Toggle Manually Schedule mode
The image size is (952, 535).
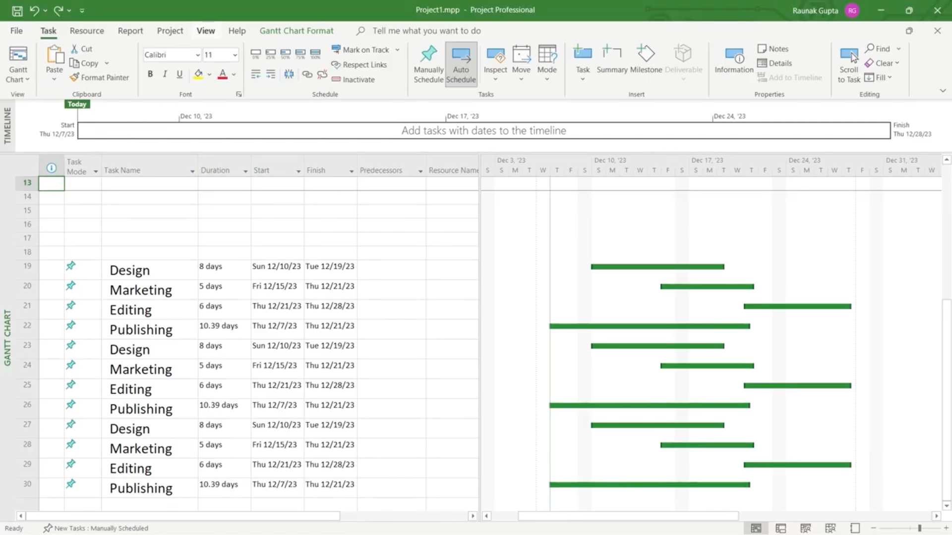[428, 63]
